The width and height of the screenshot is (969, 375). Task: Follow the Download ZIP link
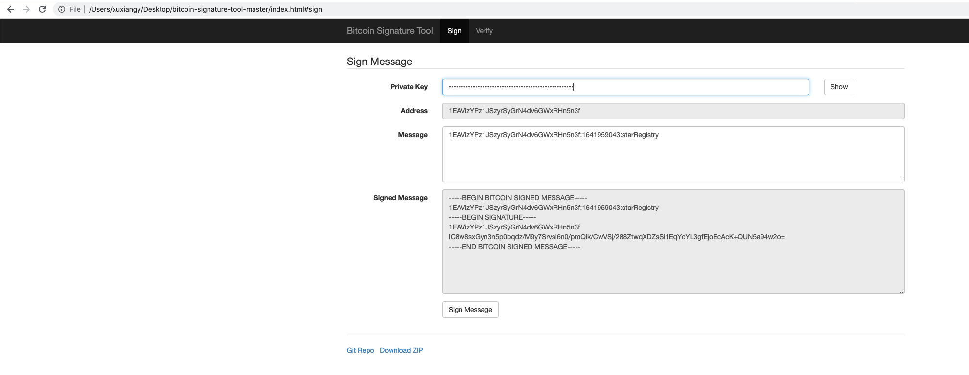click(x=401, y=350)
